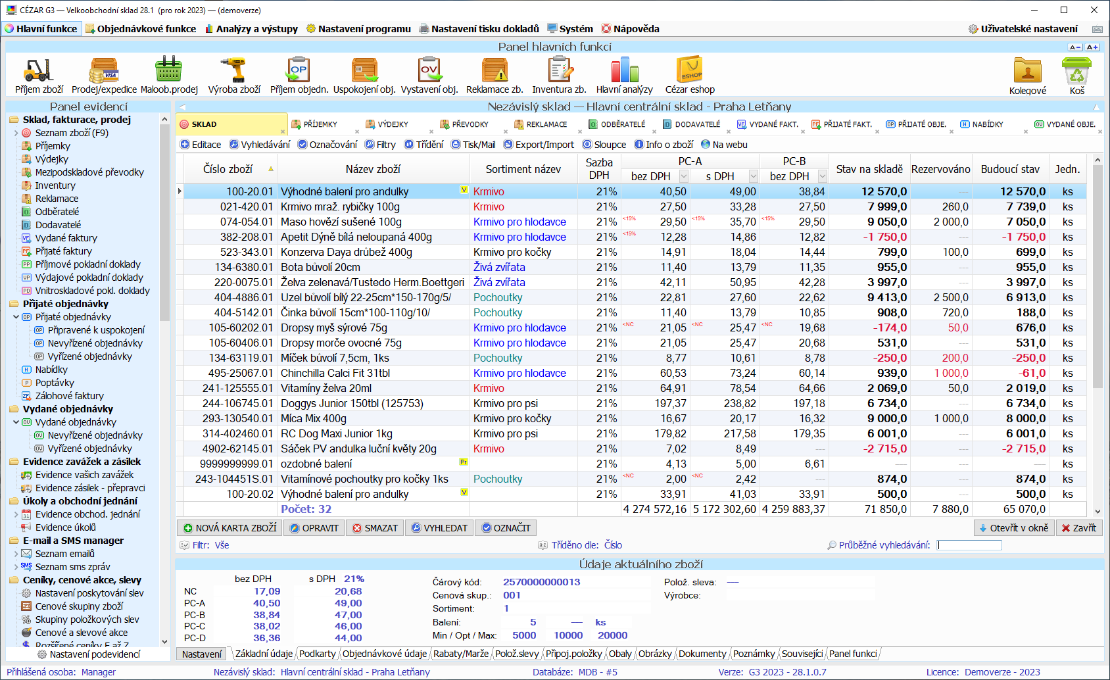
Task: Select row Dropsy myš sýrové 75g
Action: pyautogui.click(x=631, y=328)
